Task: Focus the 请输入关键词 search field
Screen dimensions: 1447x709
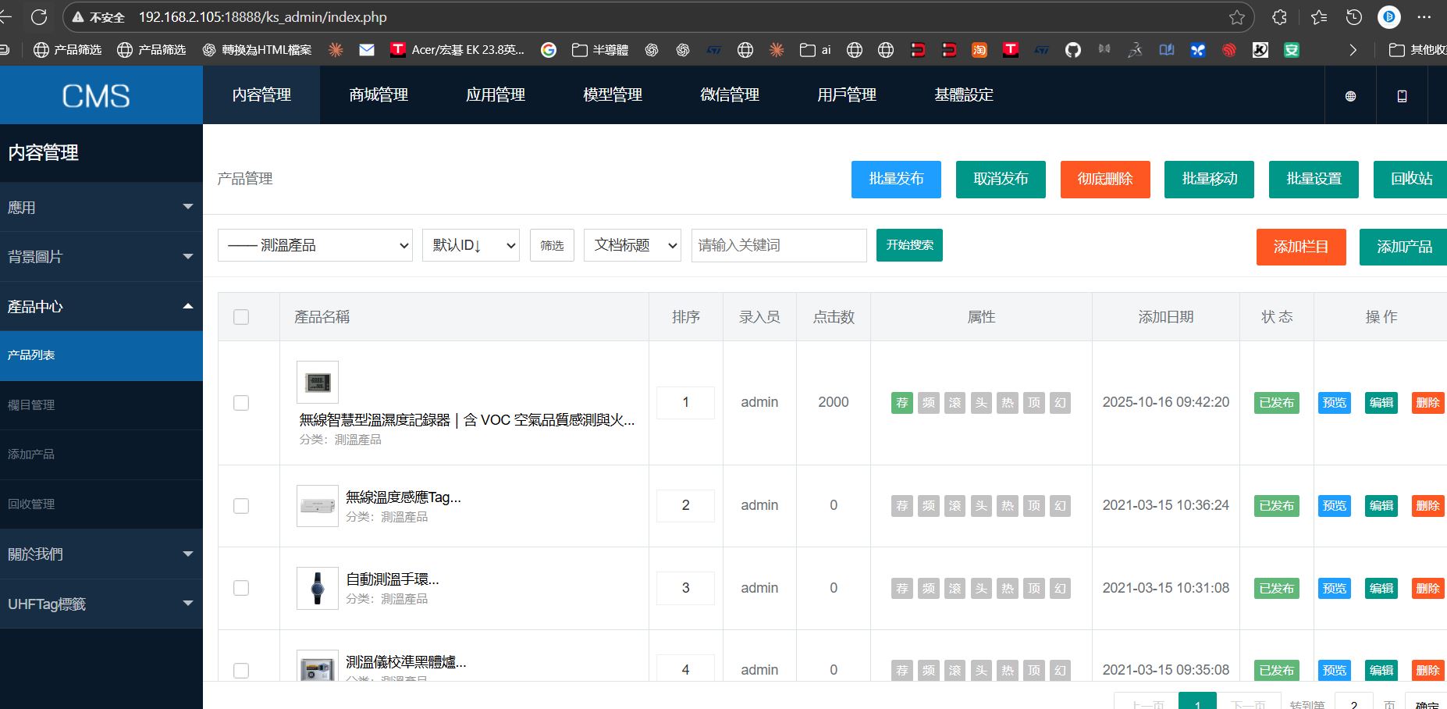Action: [x=778, y=245]
